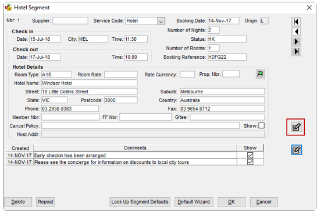The height and width of the screenshot is (214, 317).
Task: Click the edit icon beside the Comments table
Action: [x=297, y=150]
